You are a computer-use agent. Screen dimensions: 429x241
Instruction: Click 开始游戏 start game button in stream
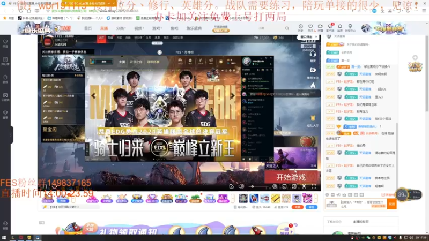click(291, 177)
